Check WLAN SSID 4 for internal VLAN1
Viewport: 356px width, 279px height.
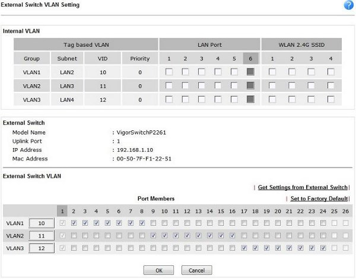coord(331,72)
